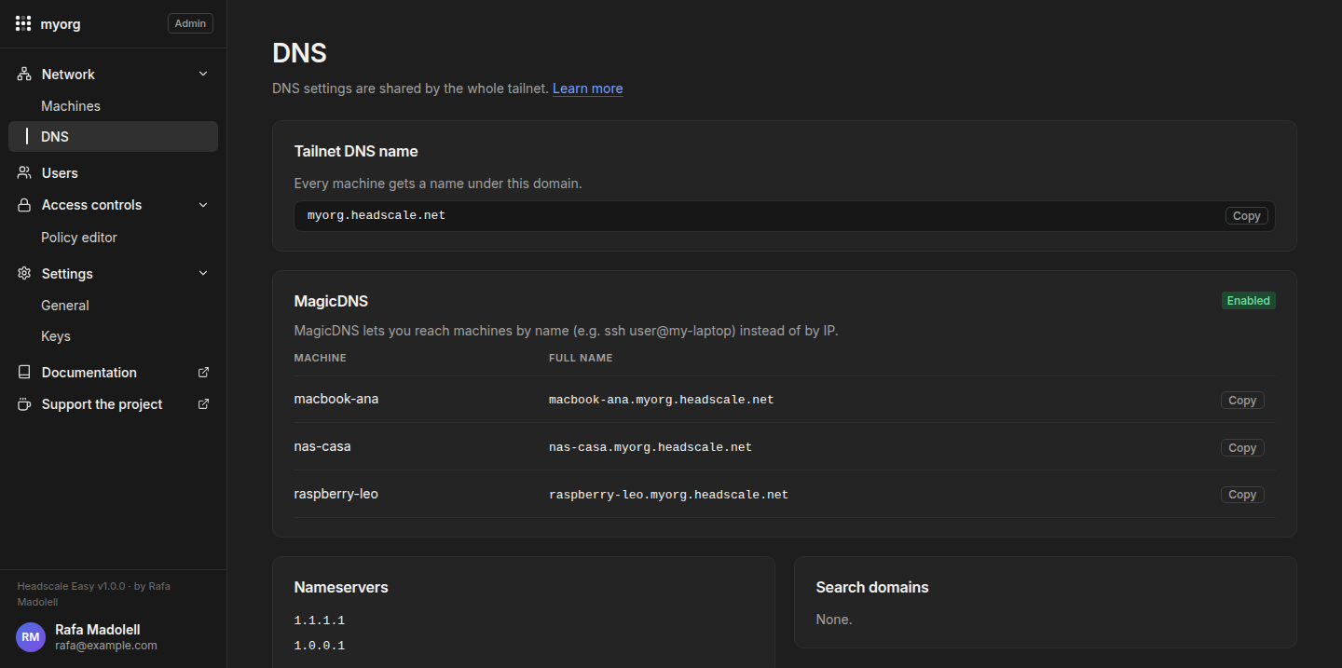
Task: Click the myorg grid logo icon
Action: [23, 24]
